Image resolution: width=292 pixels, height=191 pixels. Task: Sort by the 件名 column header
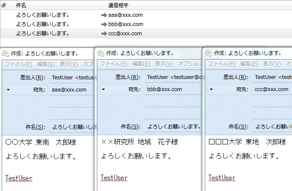[x=21, y=5]
